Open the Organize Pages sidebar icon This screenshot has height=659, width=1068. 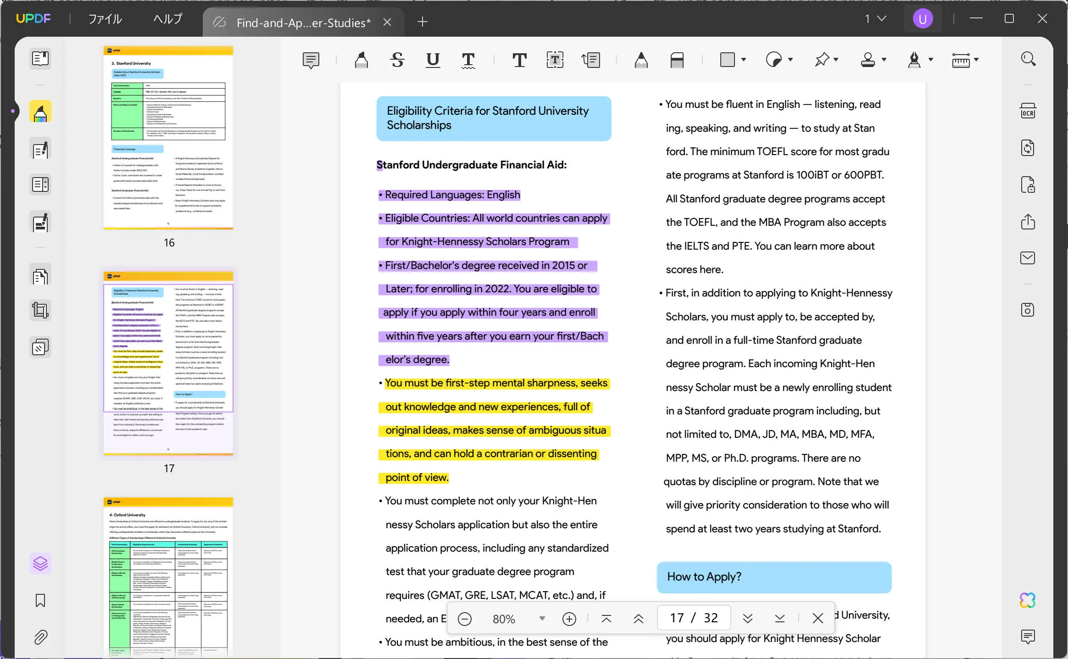(x=40, y=276)
